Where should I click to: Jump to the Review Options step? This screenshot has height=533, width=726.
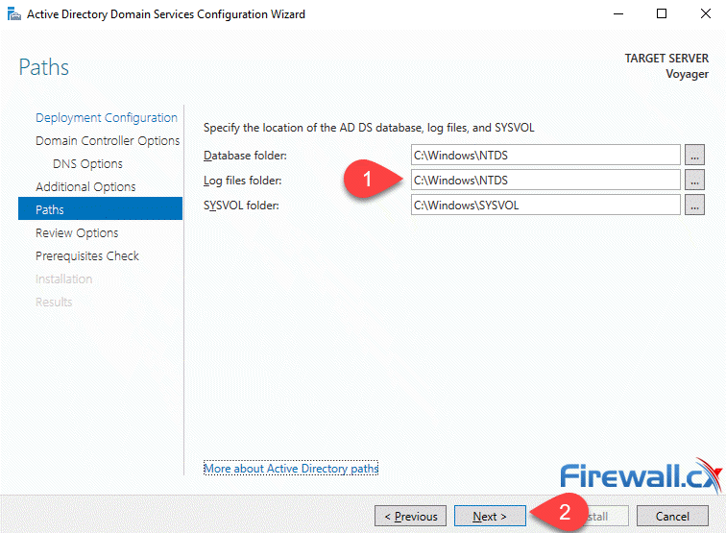pos(77,233)
